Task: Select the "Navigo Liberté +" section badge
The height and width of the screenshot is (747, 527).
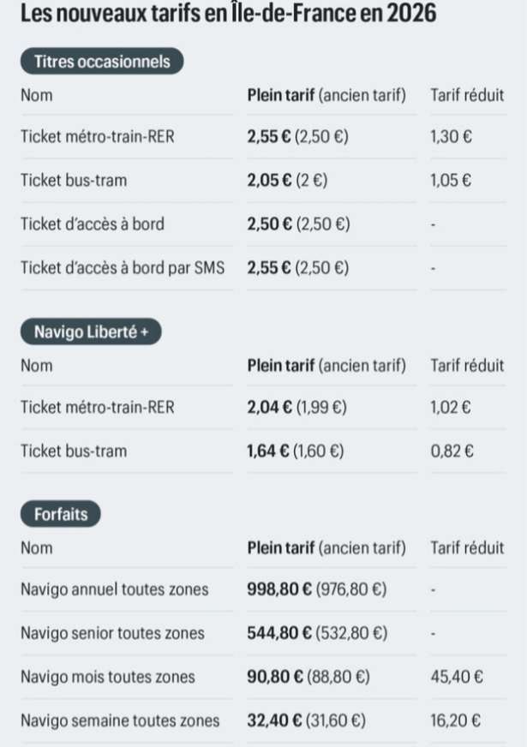Action: tap(91, 332)
